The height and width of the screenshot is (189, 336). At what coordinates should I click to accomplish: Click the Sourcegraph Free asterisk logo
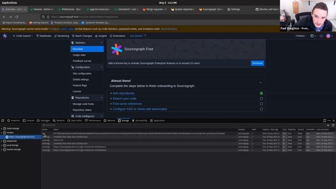pyautogui.click(x=117, y=49)
